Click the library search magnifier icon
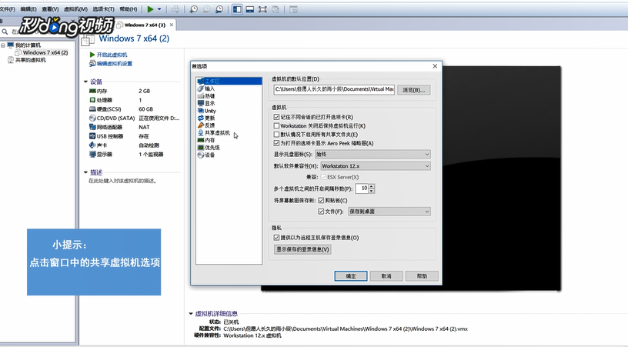Screen dimensions: 628x347 click(5, 32)
